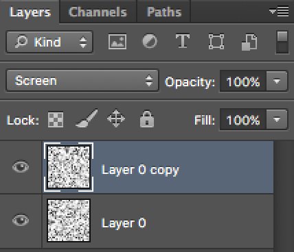Click the Fill label
Viewport: 294px width, 252px height.
(x=205, y=120)
